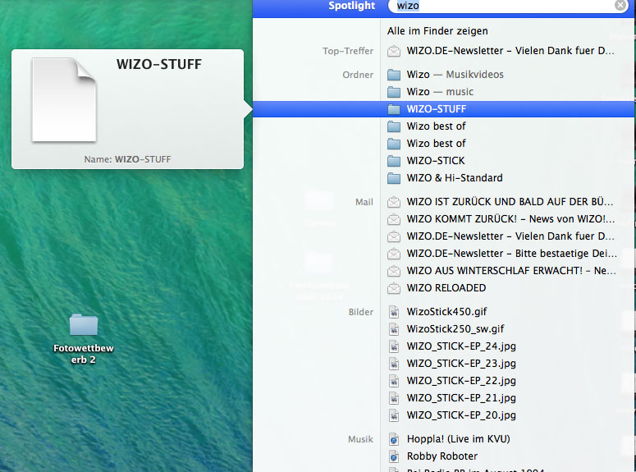
Task: Open 'Fotowettbewerb 2' desktop folder icon
Action: [84, 325]
